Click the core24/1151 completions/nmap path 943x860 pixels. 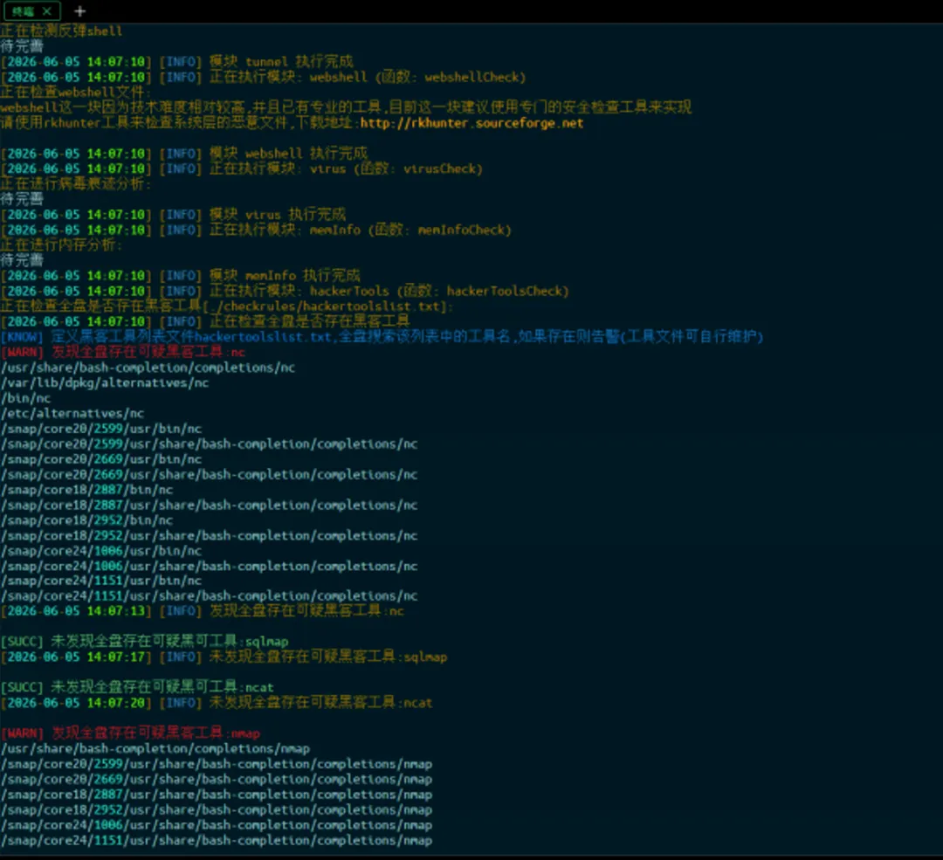coord(217,841)
